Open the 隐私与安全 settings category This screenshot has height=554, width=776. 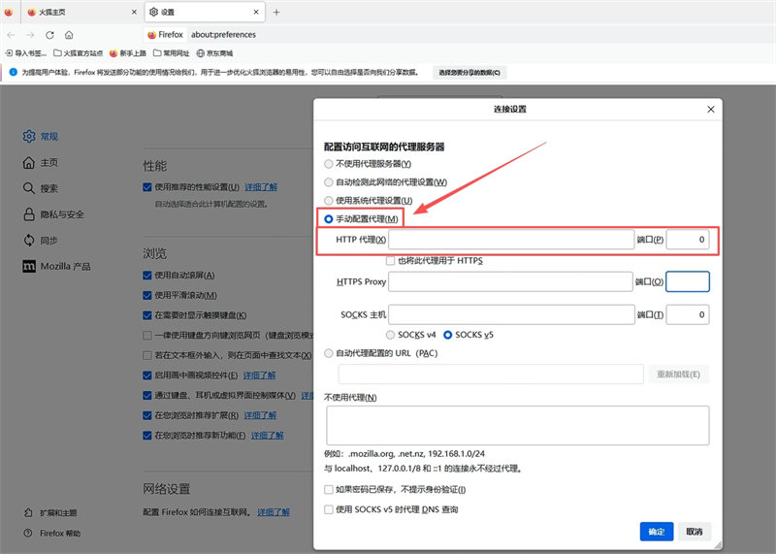point(53,214)
